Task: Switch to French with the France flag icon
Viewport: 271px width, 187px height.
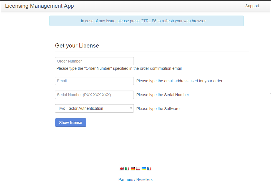Action: pyautogui.click(x=149, y=168)
